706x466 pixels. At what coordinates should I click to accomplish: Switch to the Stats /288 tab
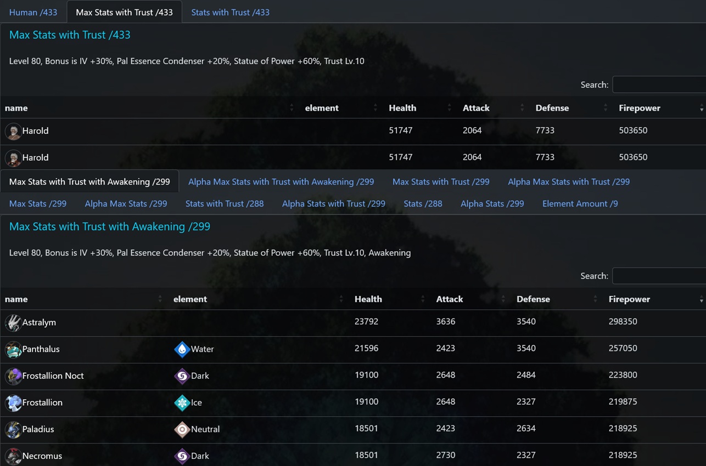(x=423, y=203)
